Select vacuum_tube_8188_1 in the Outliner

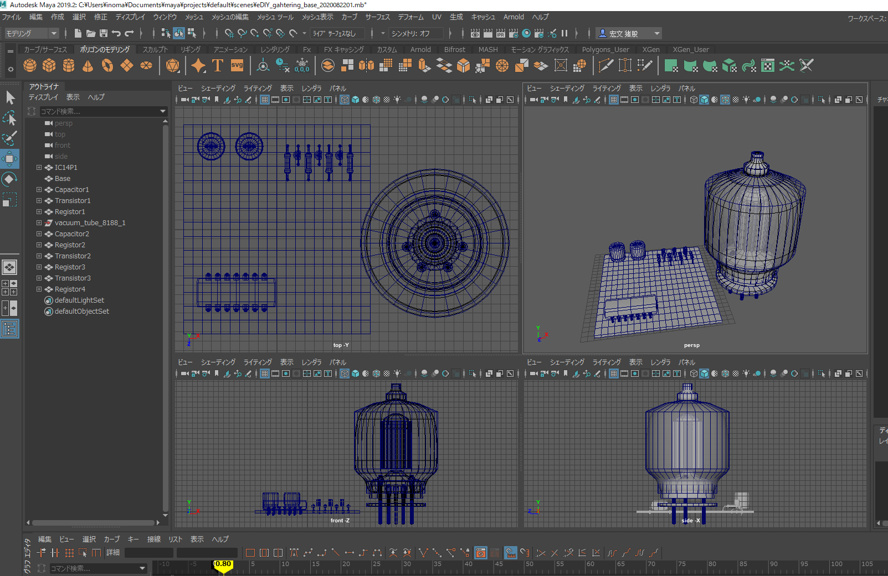point(90,223)
